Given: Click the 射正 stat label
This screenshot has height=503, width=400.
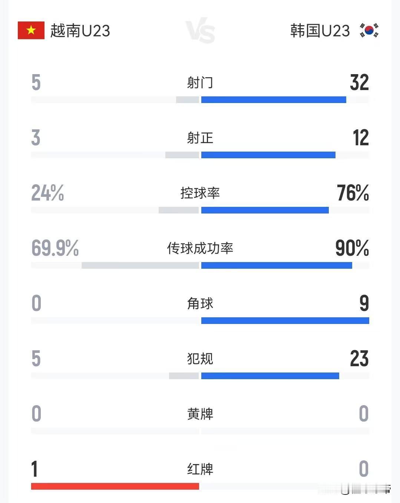Looking at the screenshot, I should [x=200, y=138].
